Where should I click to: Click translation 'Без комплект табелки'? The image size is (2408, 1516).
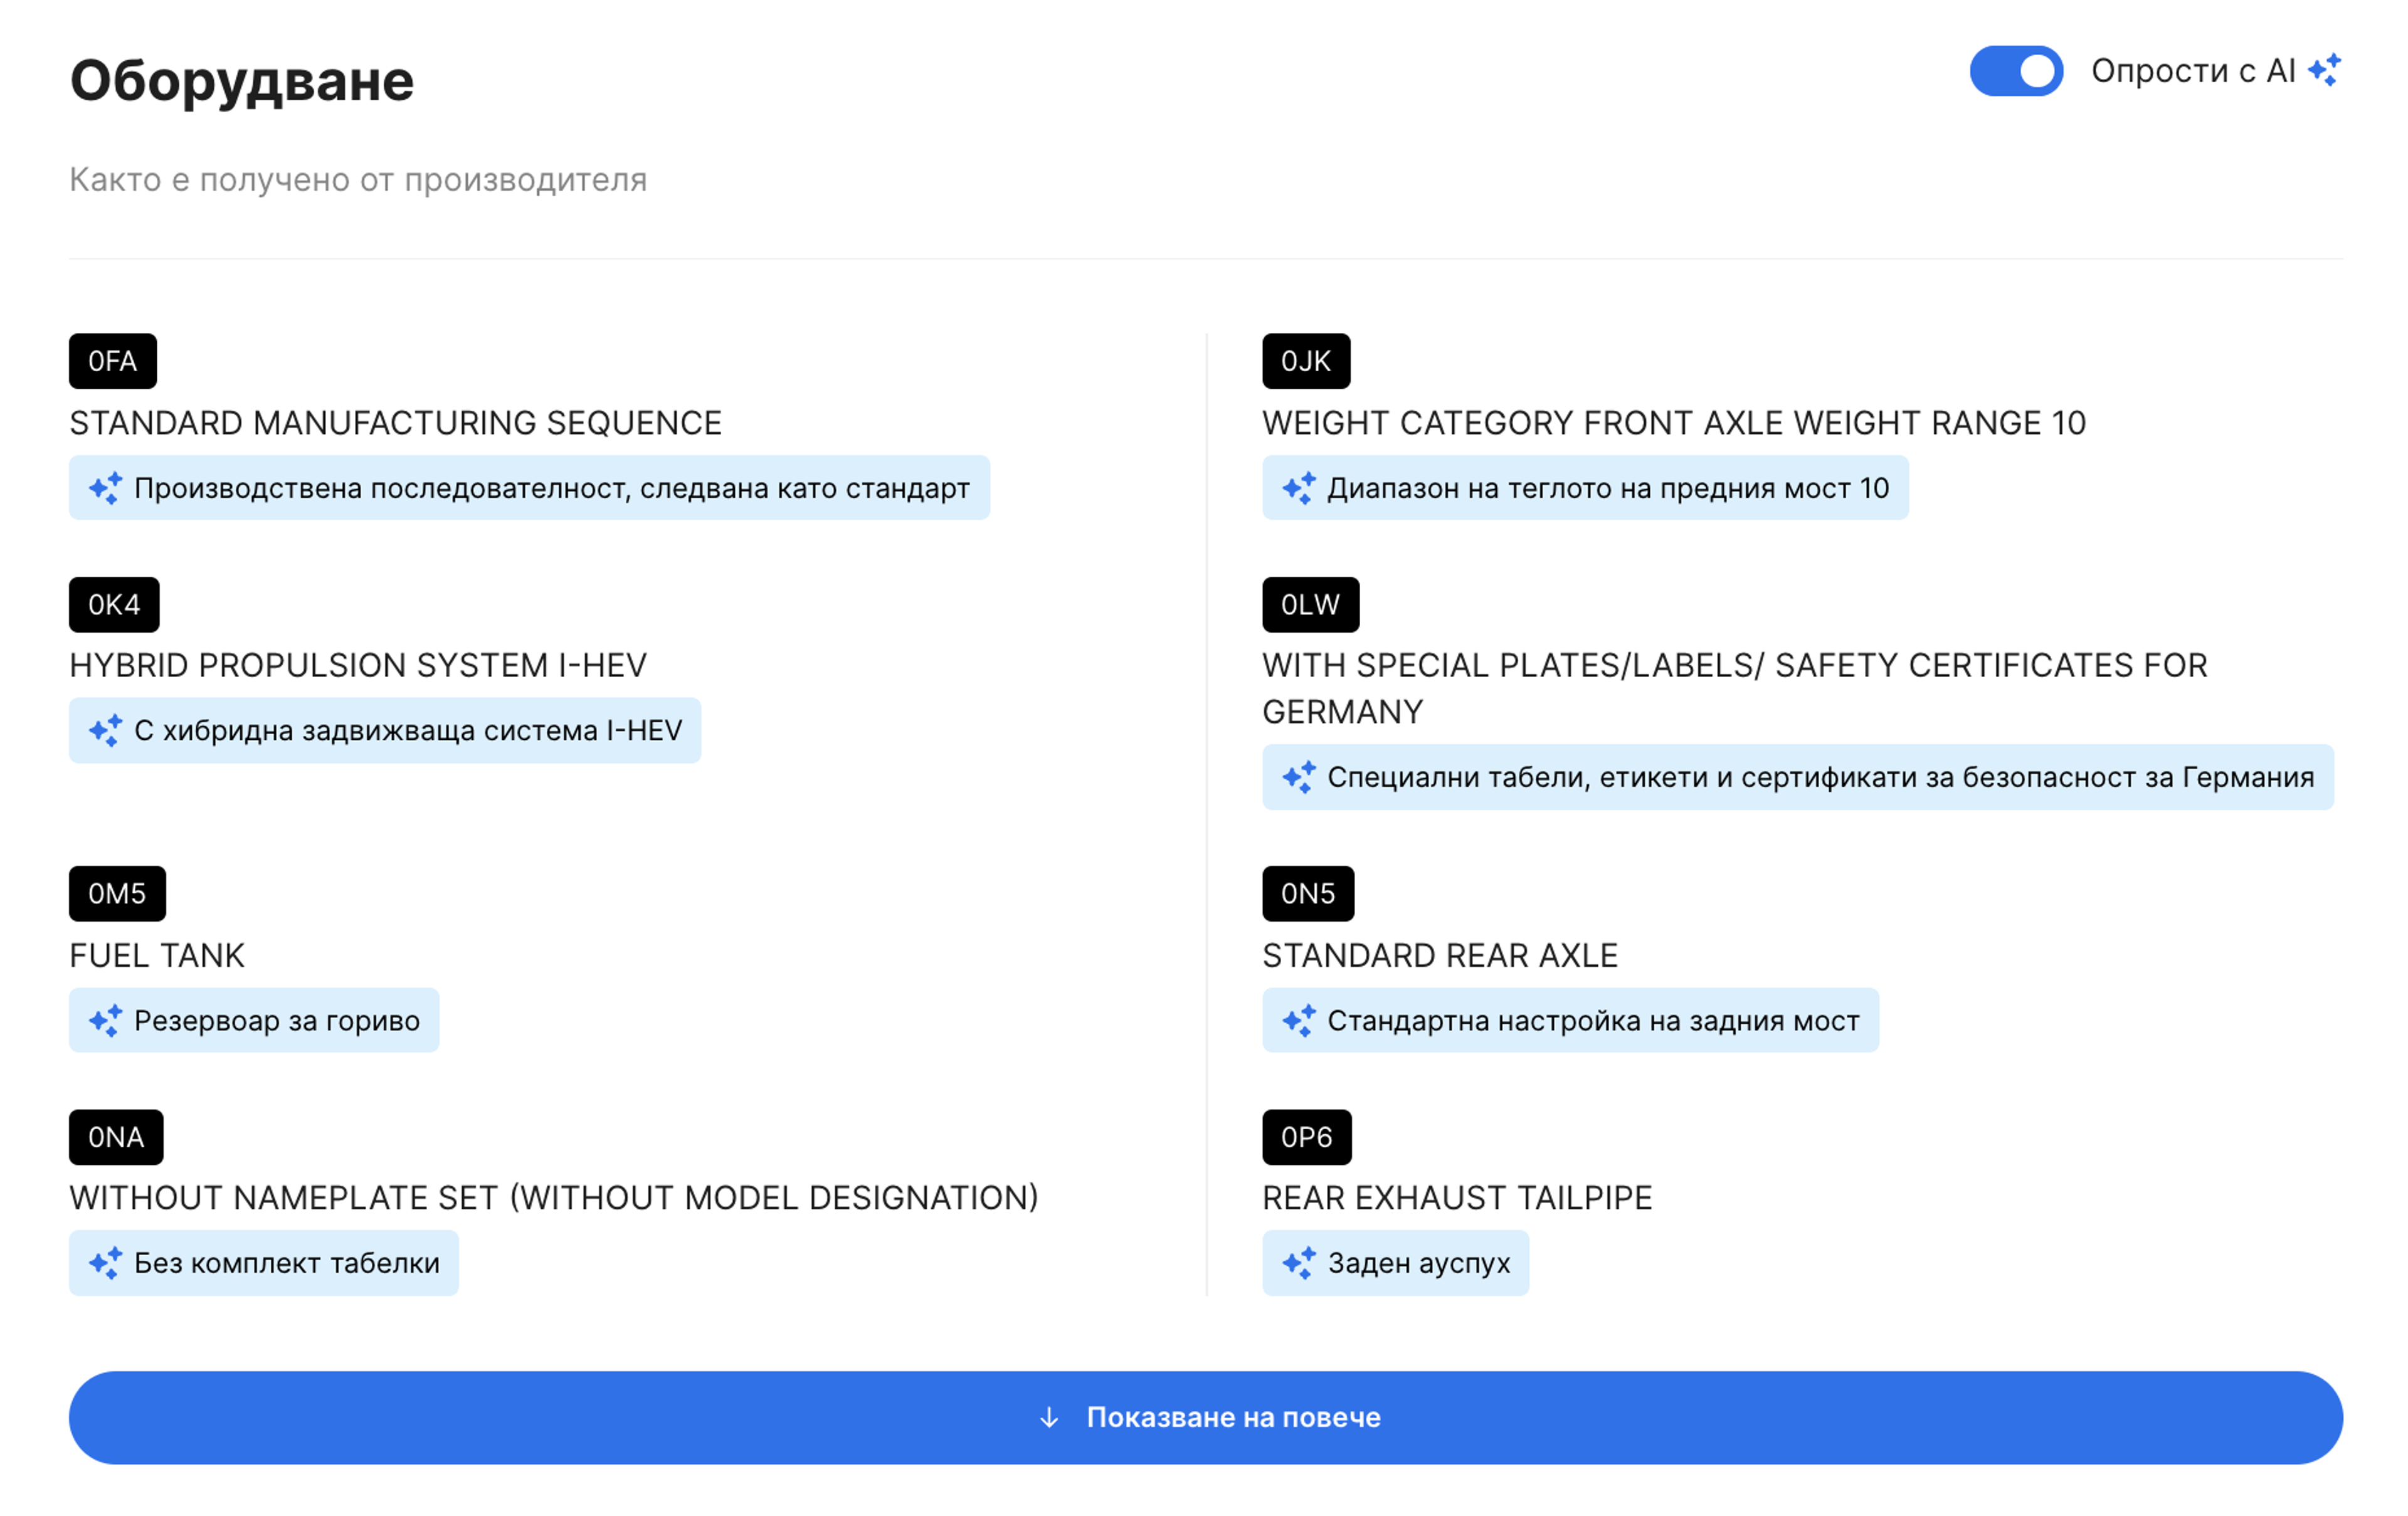click(x=287, y=1263)
